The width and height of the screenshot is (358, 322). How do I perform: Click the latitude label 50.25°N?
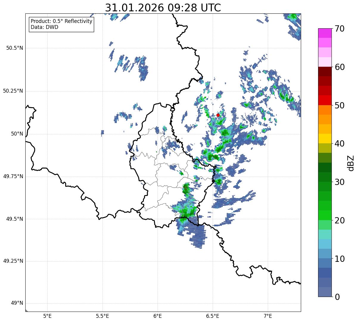coord(13,91)
